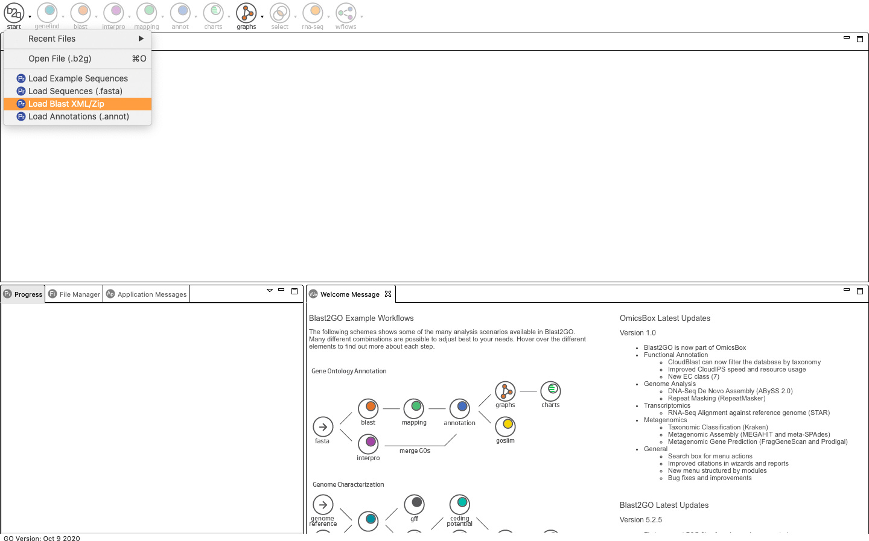The image size is (869, 541).
Task: Switch to the Application Messages tab
Action: [147, 294]
